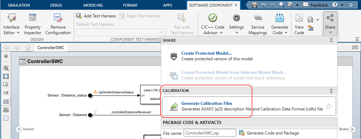Click the ControllerSWC chart title

tap(45, 62)
